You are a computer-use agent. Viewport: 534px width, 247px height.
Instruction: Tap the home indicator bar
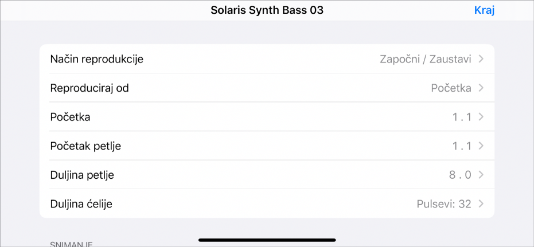click(267, 240)
